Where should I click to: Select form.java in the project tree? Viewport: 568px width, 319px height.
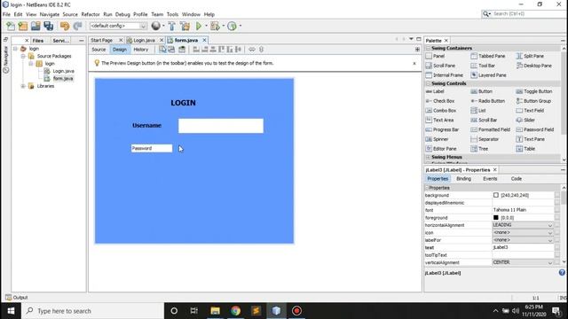(x=63, y=79)
